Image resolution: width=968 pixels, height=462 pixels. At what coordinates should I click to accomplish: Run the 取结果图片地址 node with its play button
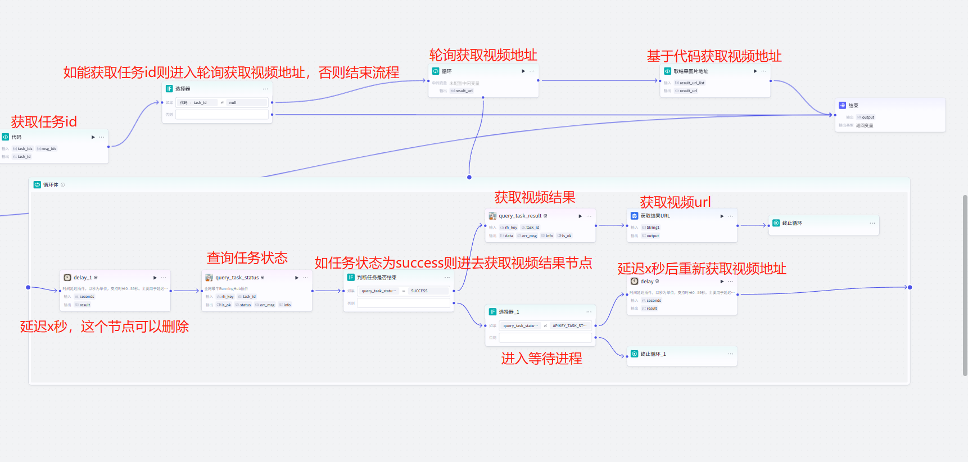756,71
